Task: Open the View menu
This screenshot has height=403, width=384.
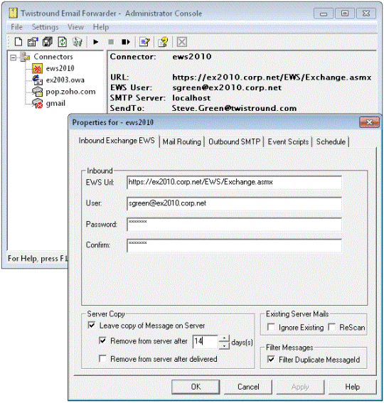Action: 75,27
